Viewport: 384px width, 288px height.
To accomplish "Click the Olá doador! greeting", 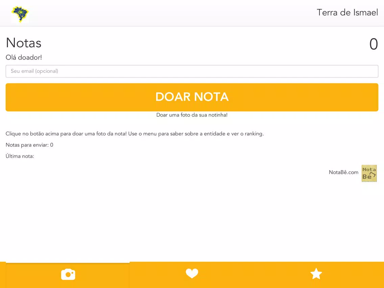I will pos(24,57).
